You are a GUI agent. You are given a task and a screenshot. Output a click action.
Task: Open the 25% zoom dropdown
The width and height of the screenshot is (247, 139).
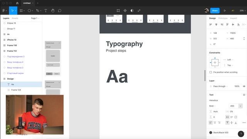[242, 10]
